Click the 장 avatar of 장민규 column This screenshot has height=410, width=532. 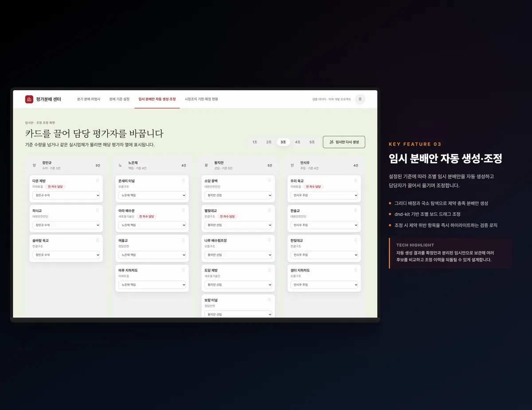coord(34,165)
